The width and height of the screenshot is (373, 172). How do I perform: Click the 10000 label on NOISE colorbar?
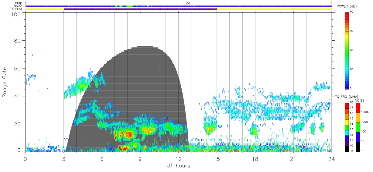tap(365, 112)
